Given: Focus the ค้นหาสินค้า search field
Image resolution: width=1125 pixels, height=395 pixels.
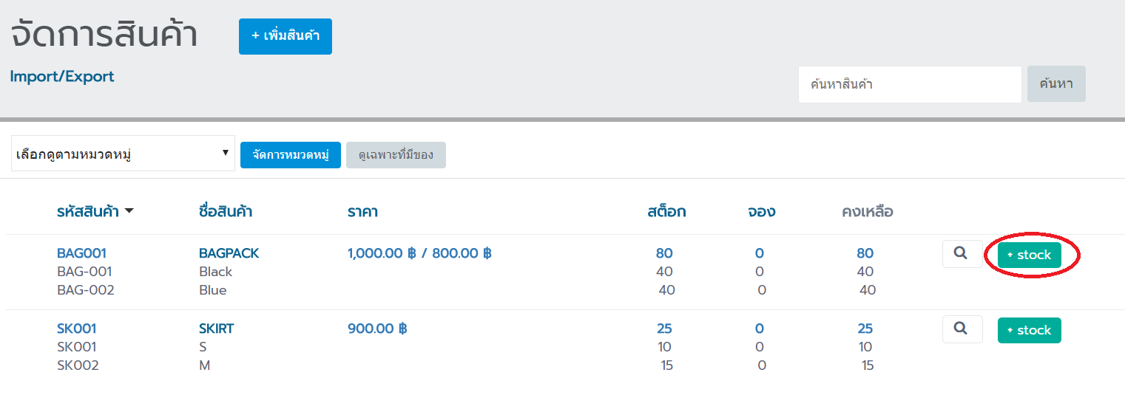Looking at the screenshot, I should (x=909, y=84).
